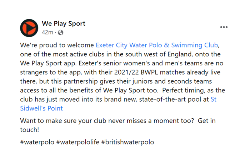This screenshot has height=161, width=250.
Task: Open the We Play Sport page name
Action: [x=64, y=24]
